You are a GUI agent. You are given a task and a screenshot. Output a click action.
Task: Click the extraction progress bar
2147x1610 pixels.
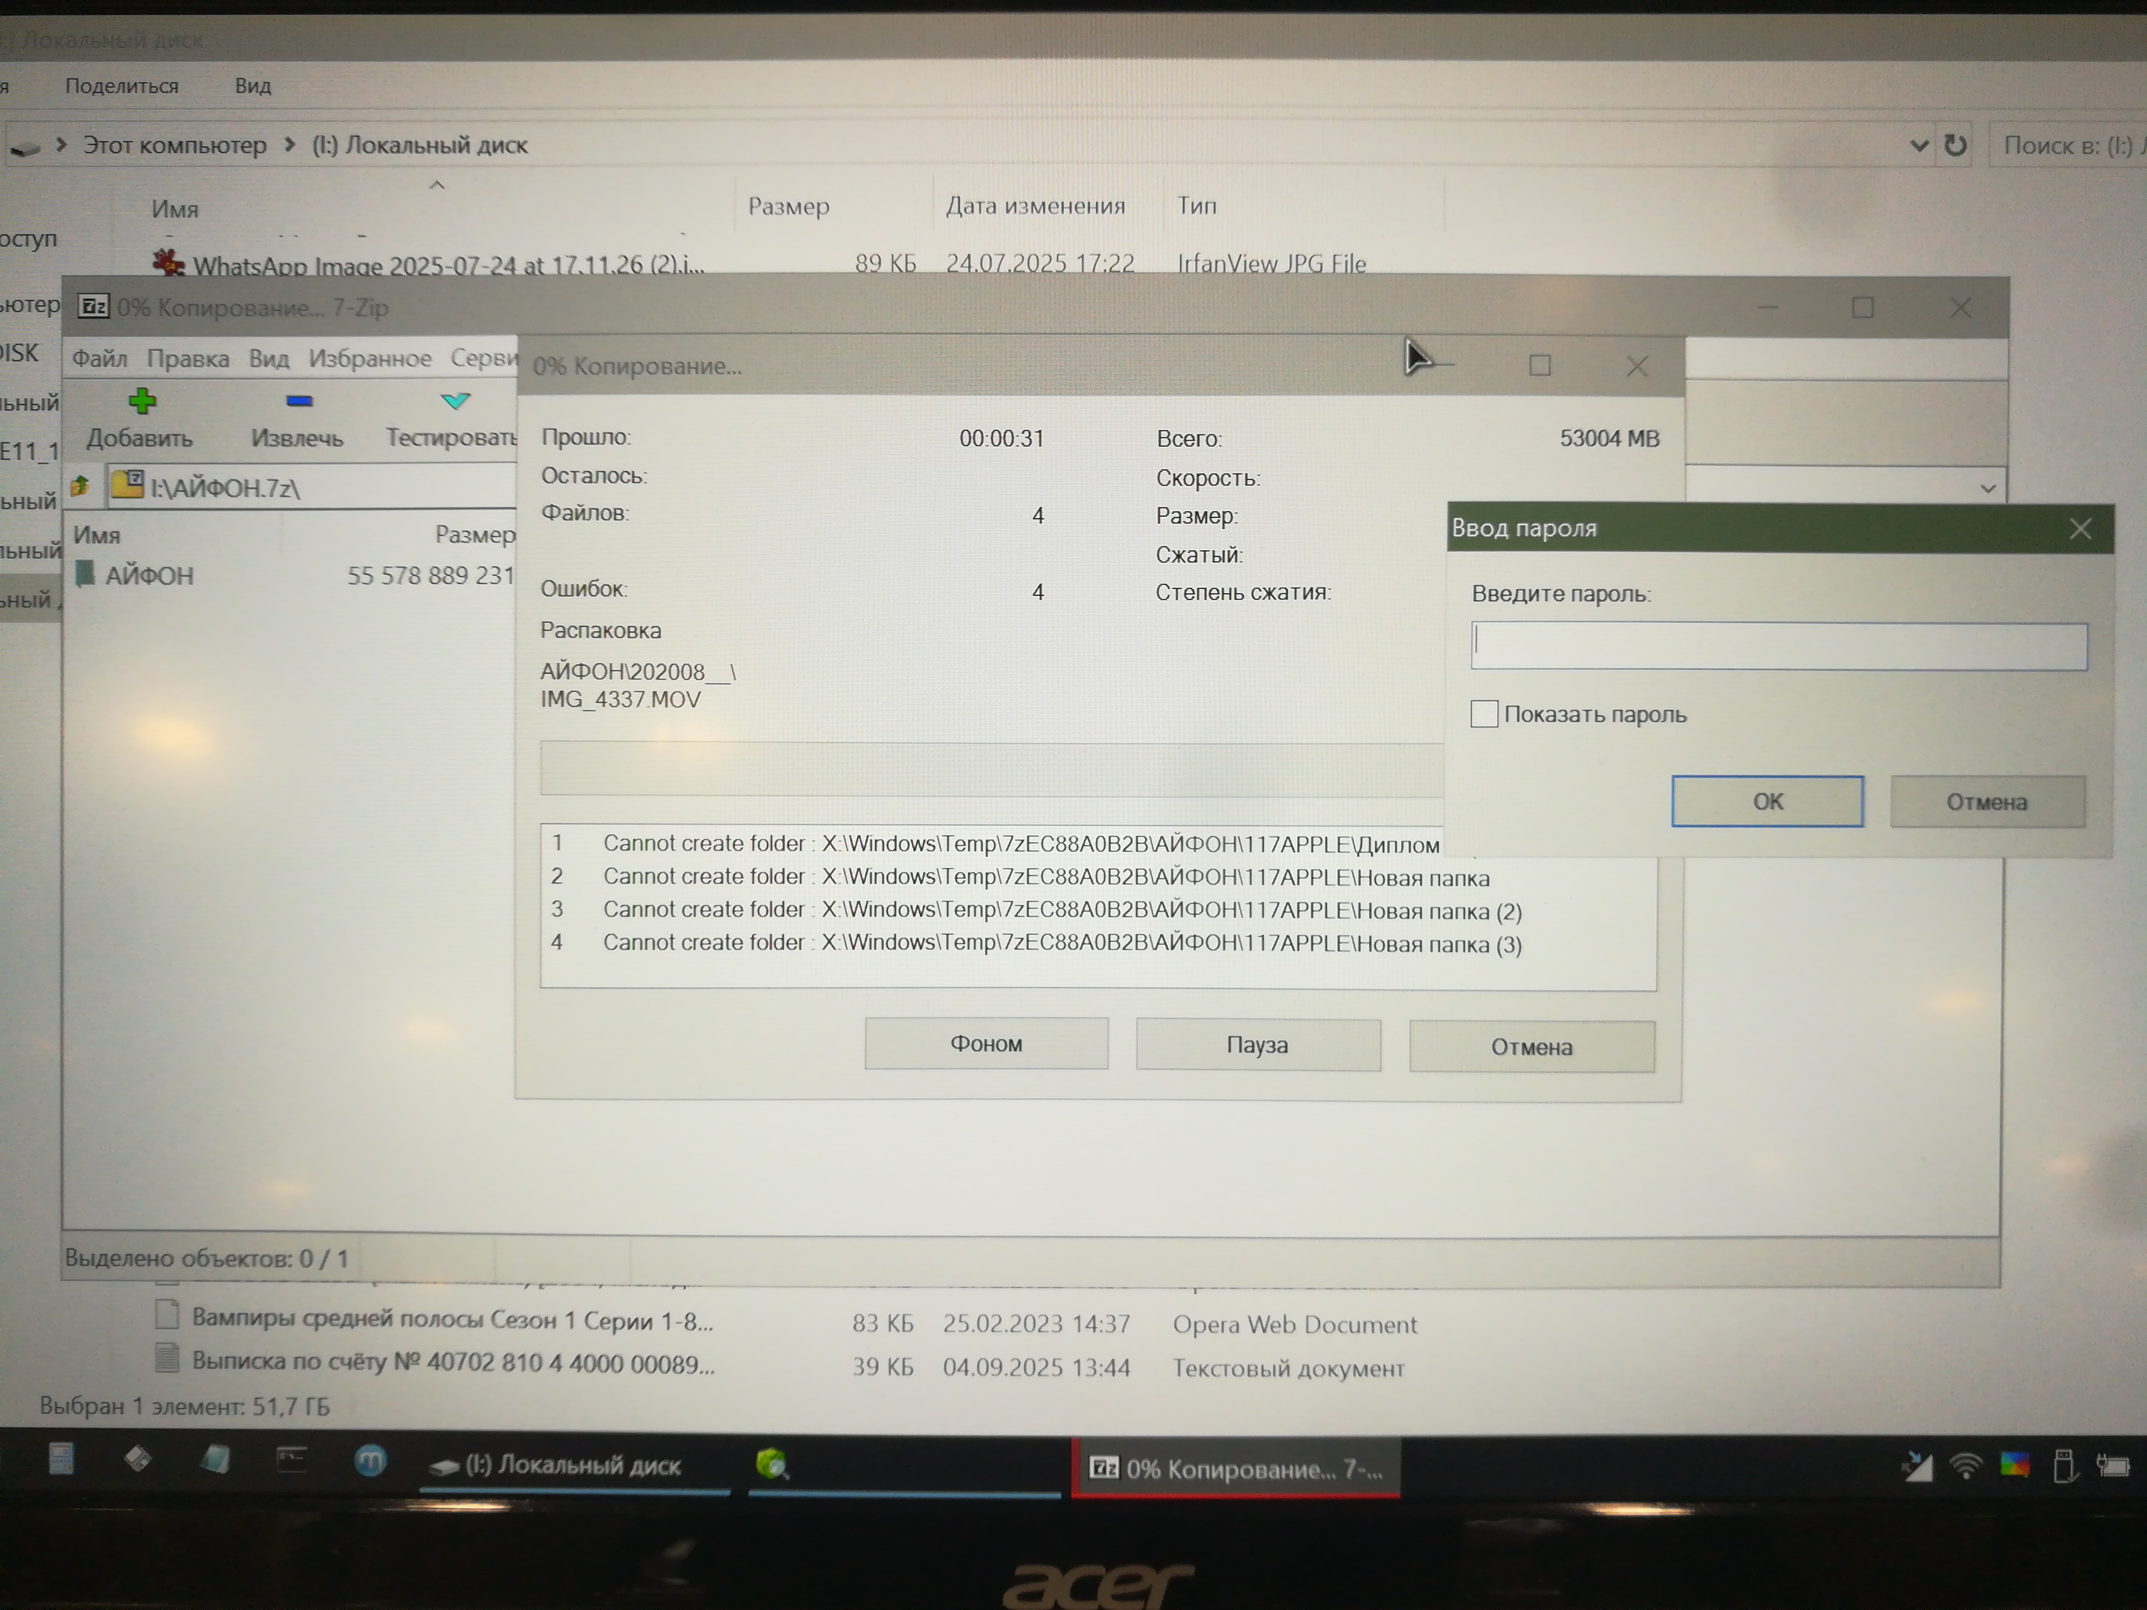pos(990,770)
